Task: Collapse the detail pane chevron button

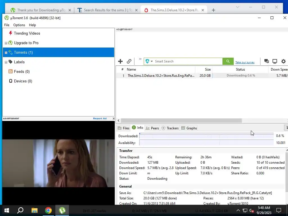Action: (x=286, y=127)
